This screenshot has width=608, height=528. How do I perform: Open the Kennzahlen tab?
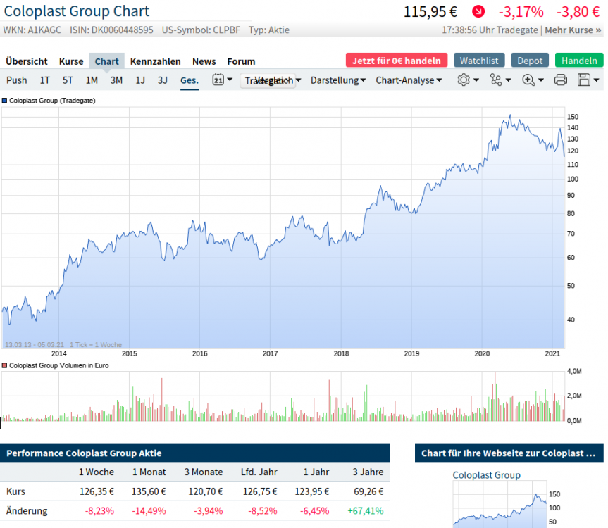click(x=155, y=61)
